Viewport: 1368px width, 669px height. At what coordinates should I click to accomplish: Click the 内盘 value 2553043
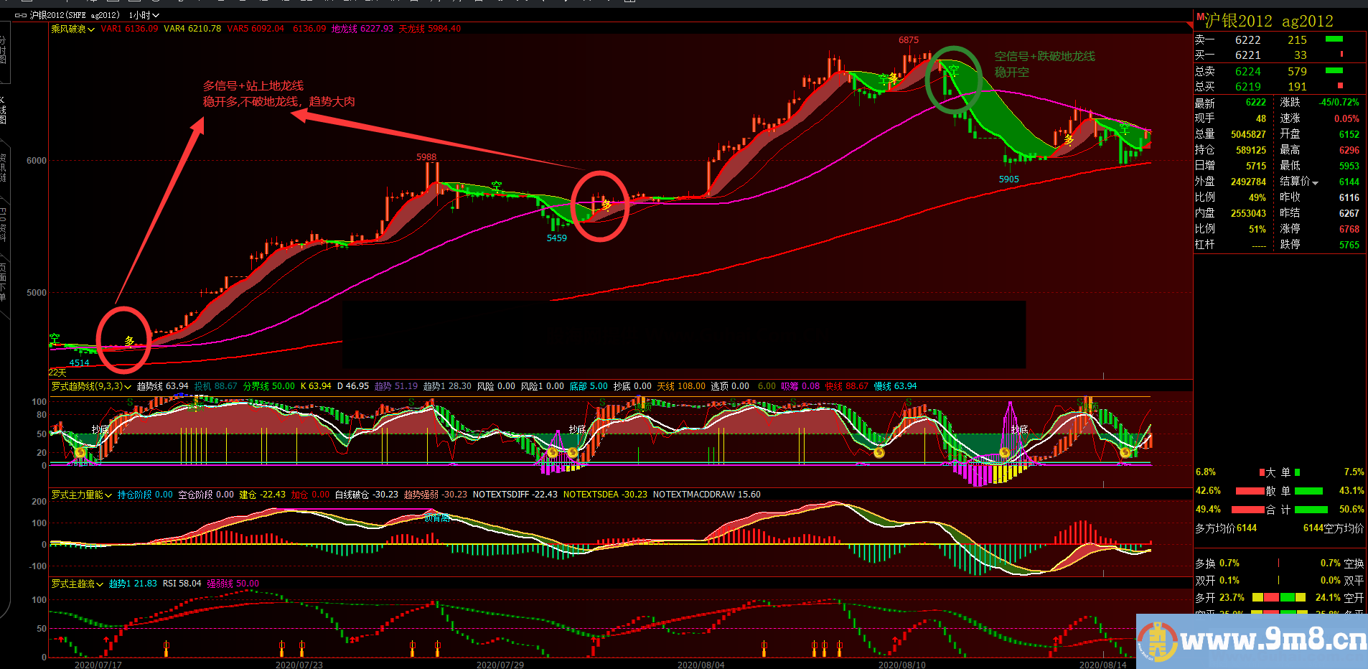(1248, 213)
